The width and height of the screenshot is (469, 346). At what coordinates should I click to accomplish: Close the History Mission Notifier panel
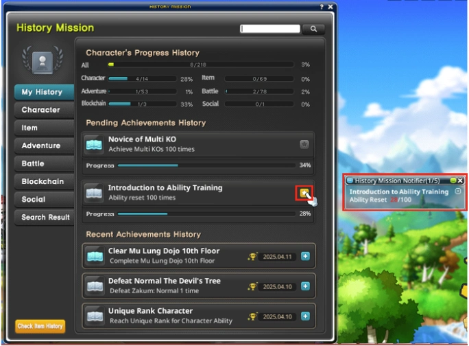point(460,181)
